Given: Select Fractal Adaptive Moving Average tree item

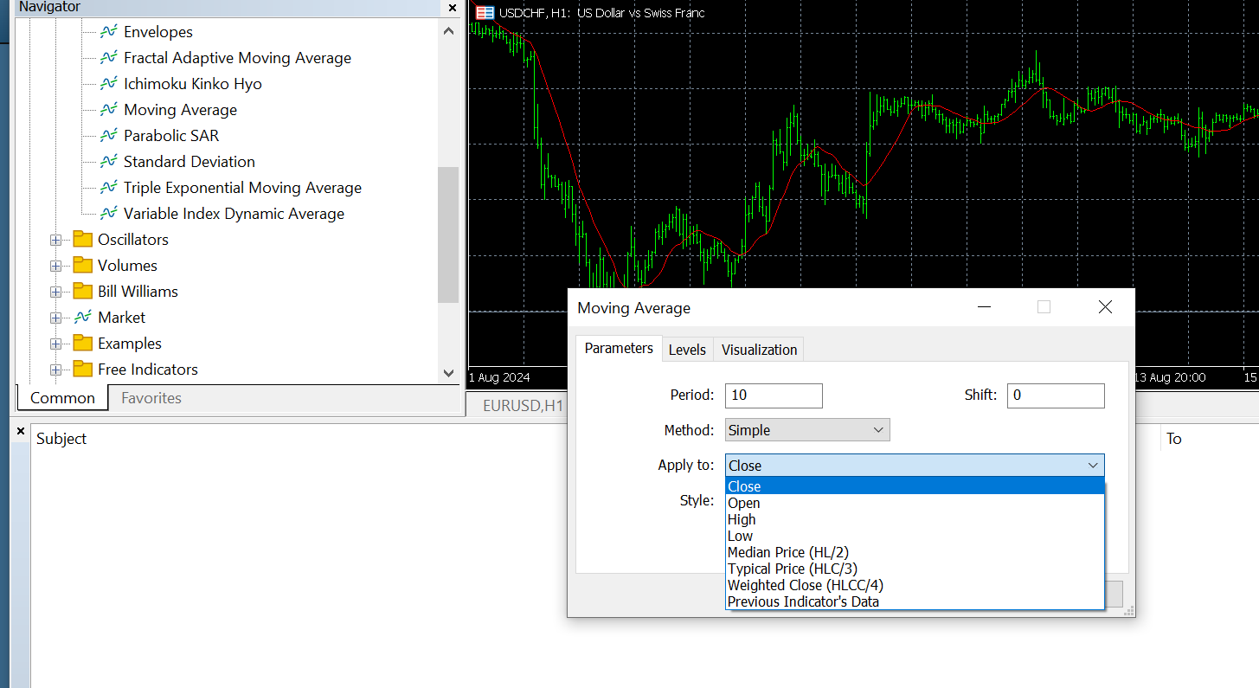Looking at the screenshot, I should point(237,58).
